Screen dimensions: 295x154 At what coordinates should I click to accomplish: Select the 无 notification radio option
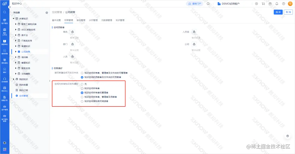(x=82, y=84)
